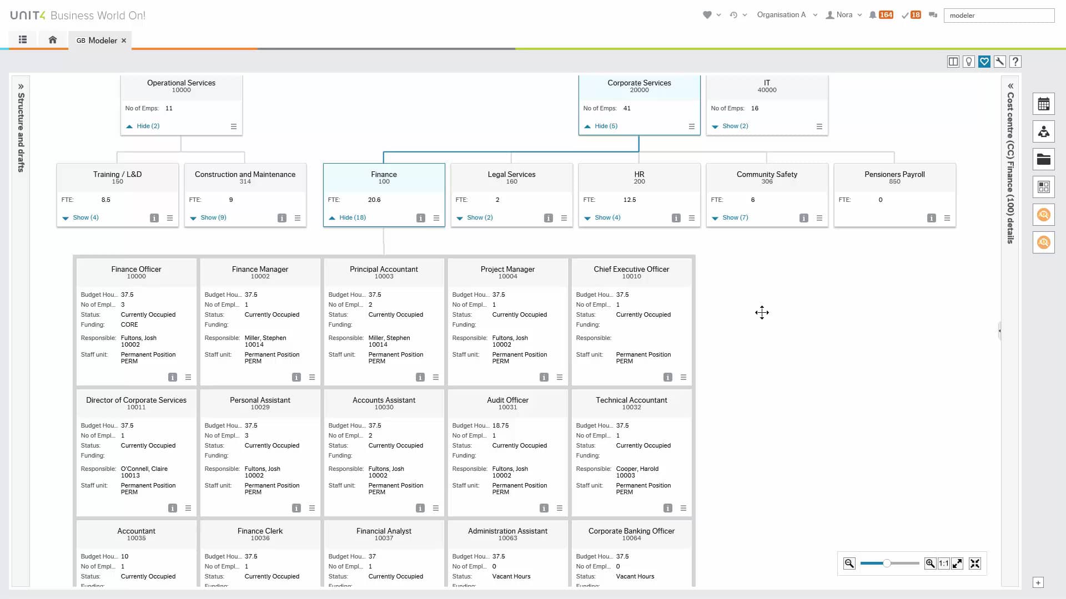This screenshot has height=599, width=1066.
Task: Expand Show (18) under Finance card
Action: [351, 217]
